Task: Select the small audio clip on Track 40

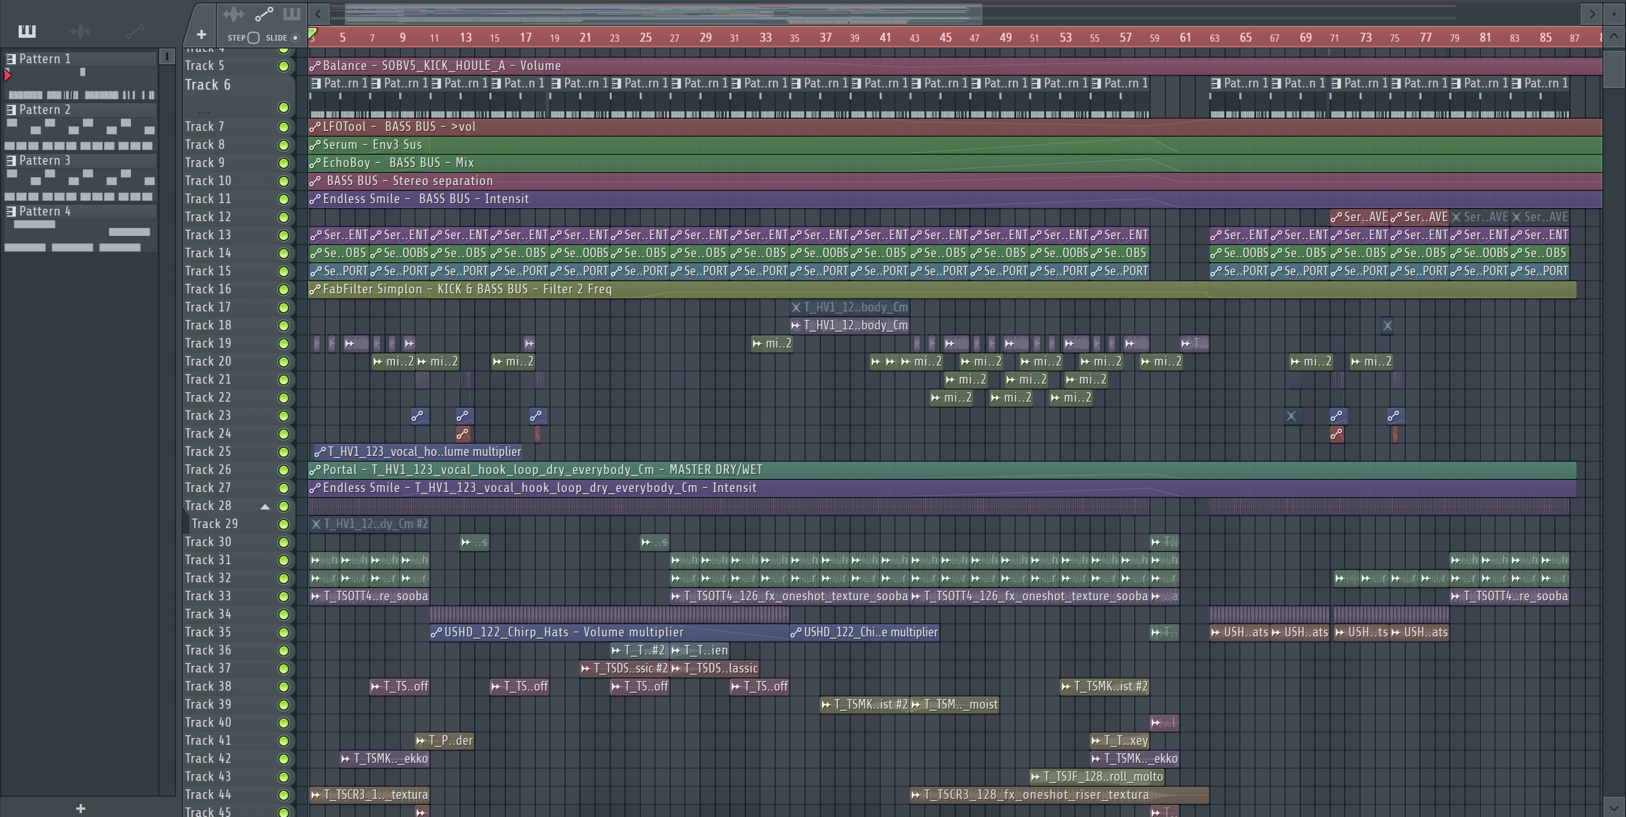Action: [x=1164, y=722]
